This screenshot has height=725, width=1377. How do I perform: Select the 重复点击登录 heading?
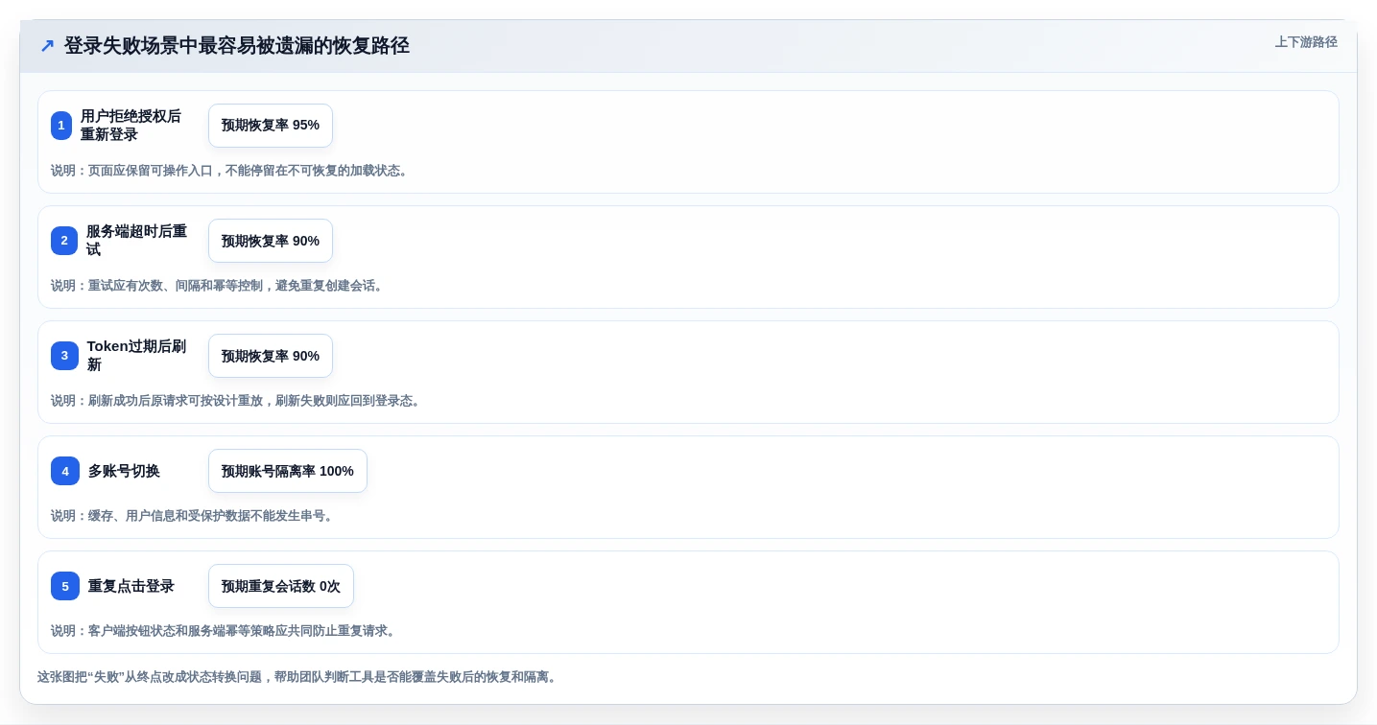(x=131, y=586)
